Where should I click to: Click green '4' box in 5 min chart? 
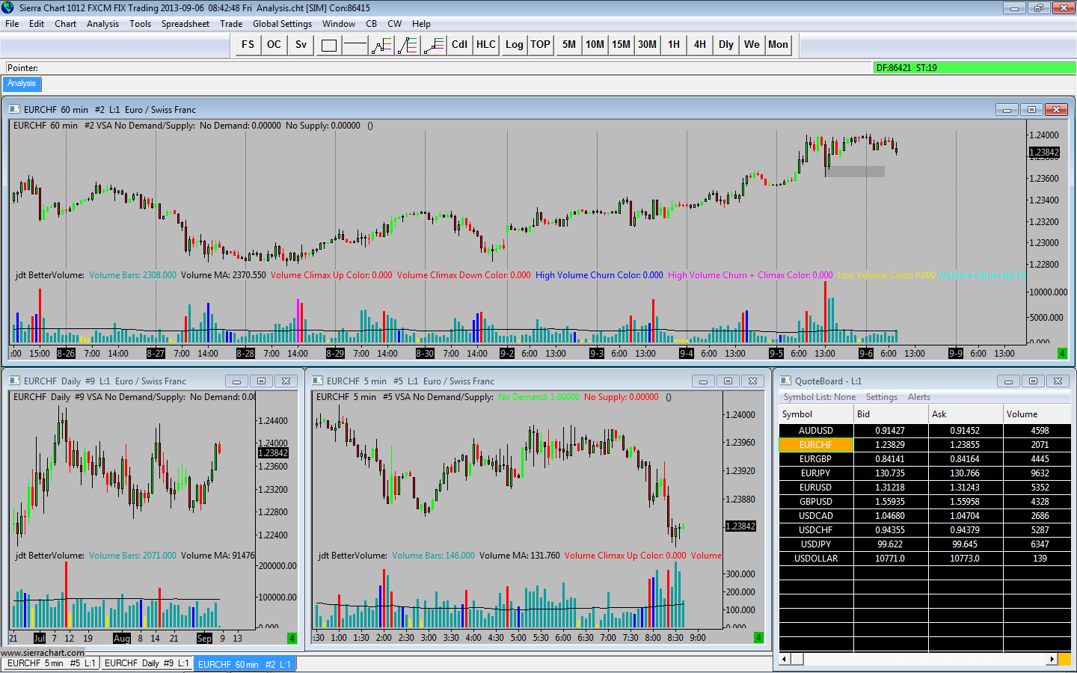click(758, 638)
